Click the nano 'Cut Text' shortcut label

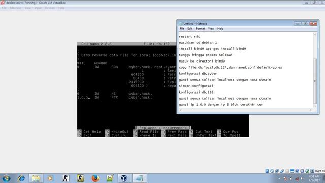pos(204,132)
